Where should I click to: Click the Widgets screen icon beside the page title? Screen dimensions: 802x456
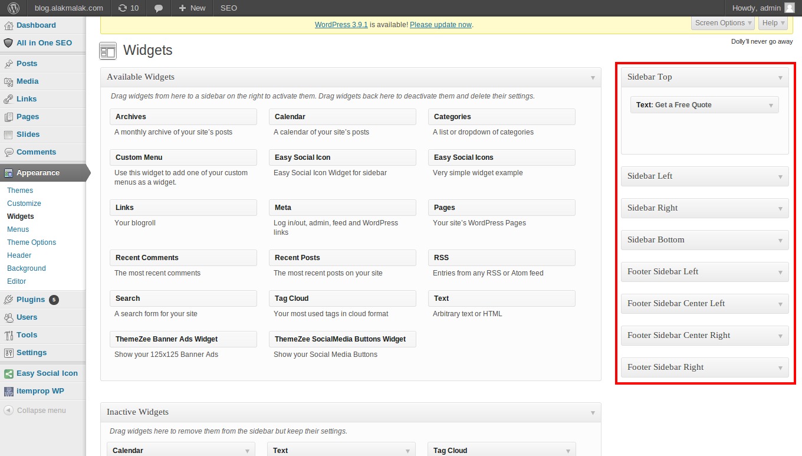coord(108,51)
